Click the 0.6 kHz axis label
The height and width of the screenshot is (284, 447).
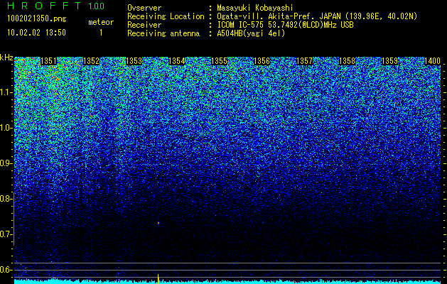6,270
